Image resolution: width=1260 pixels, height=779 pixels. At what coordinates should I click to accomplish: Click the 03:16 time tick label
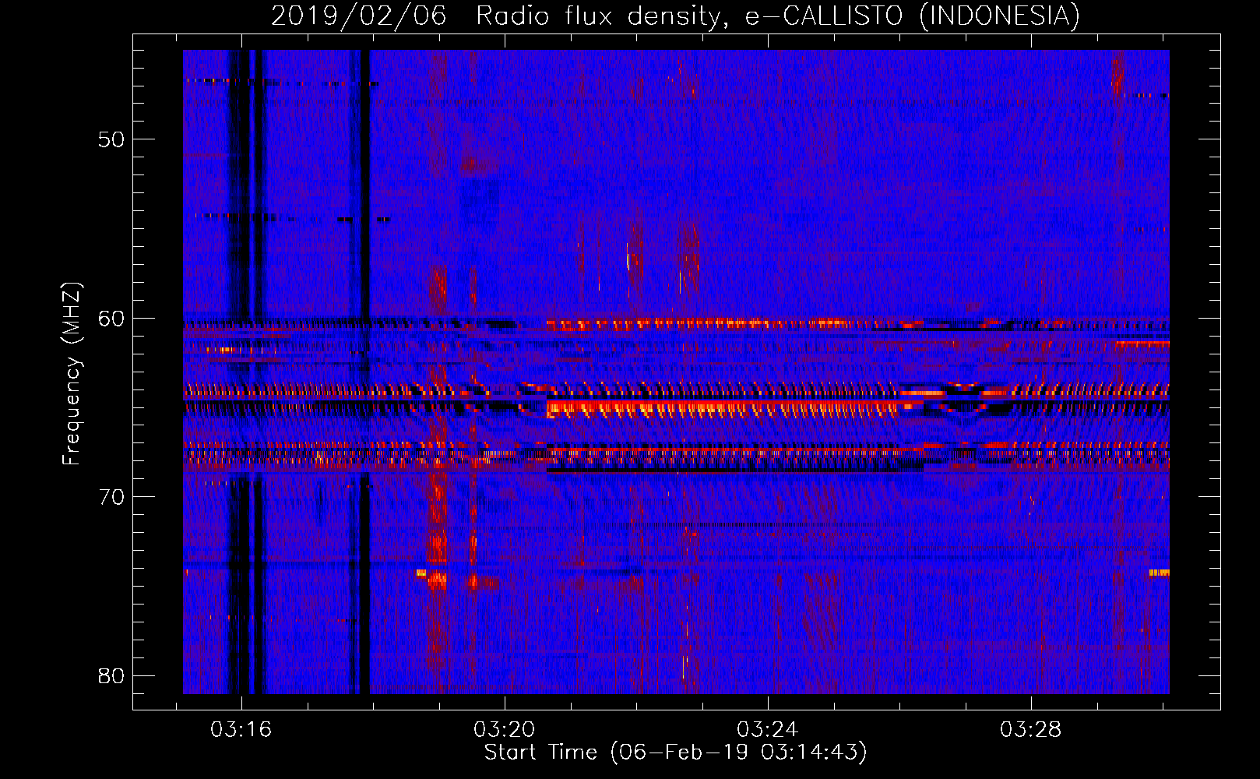(241, 730)
